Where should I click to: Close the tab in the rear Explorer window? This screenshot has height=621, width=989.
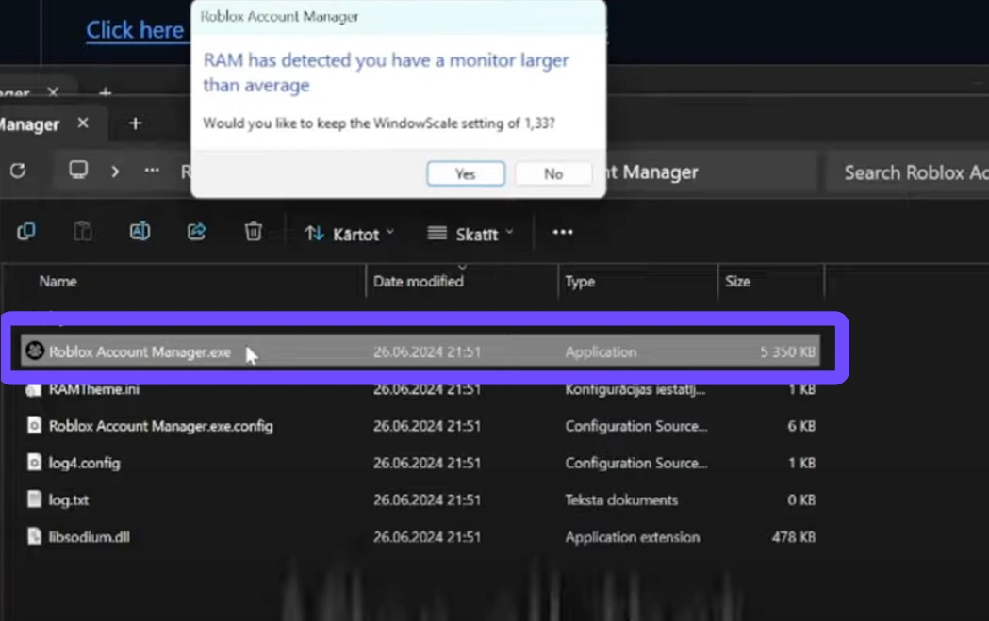coord(53,92)
